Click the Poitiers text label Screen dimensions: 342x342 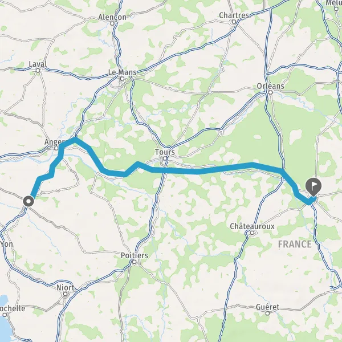[x=135, y=255]
